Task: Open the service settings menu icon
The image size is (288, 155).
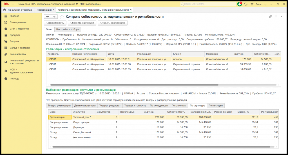Action: pos(265,4)
